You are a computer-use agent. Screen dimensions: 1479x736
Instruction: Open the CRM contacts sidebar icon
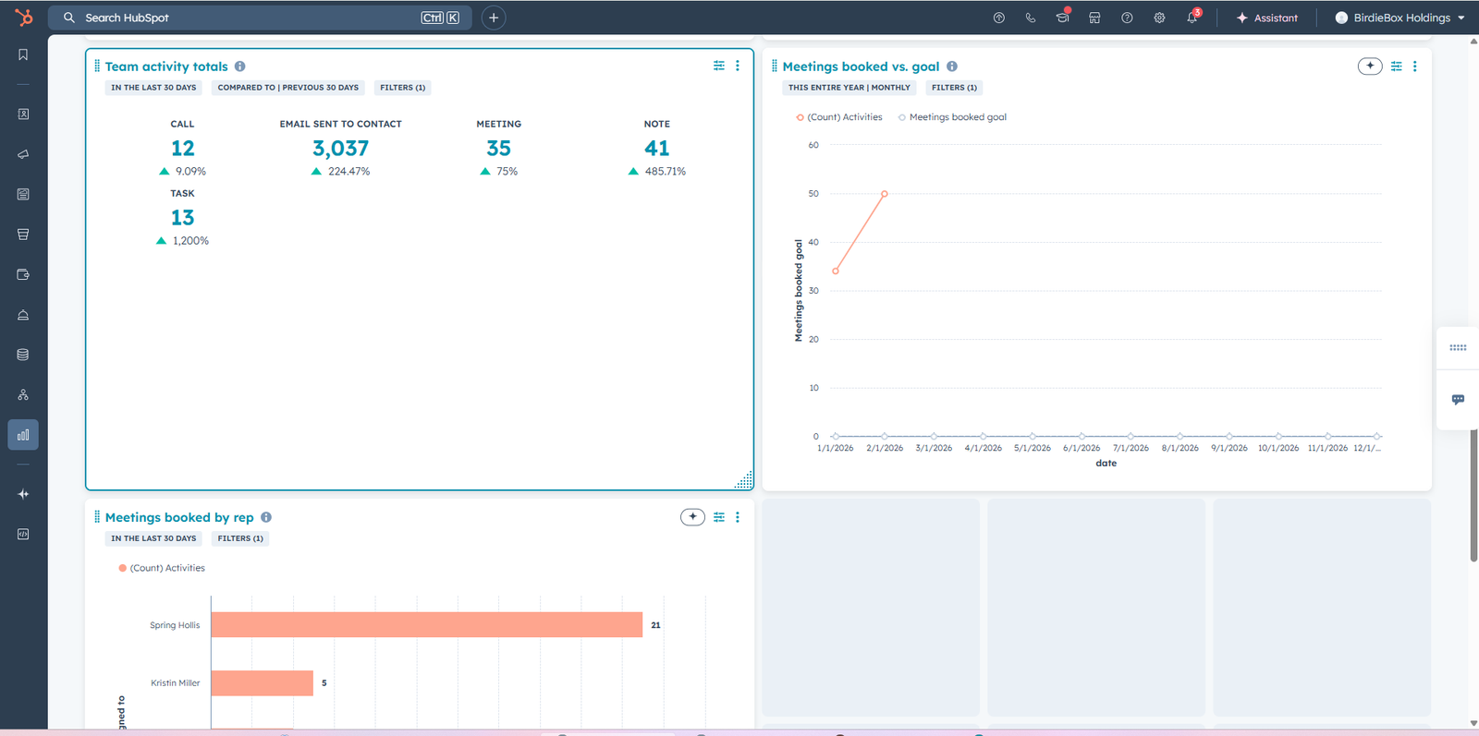[23, 115]
